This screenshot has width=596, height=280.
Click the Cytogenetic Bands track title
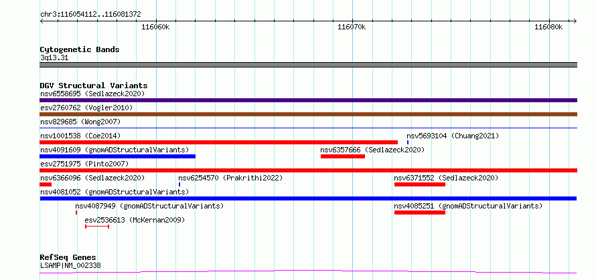[80, 49]
